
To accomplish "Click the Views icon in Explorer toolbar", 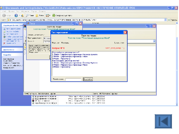I will pyautogui.click(x=47, y=15).
